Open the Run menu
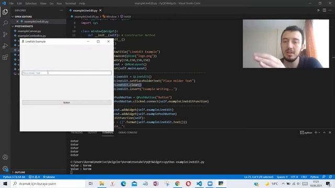The width and height of the screenshot is (335, 188). [59, 4]
